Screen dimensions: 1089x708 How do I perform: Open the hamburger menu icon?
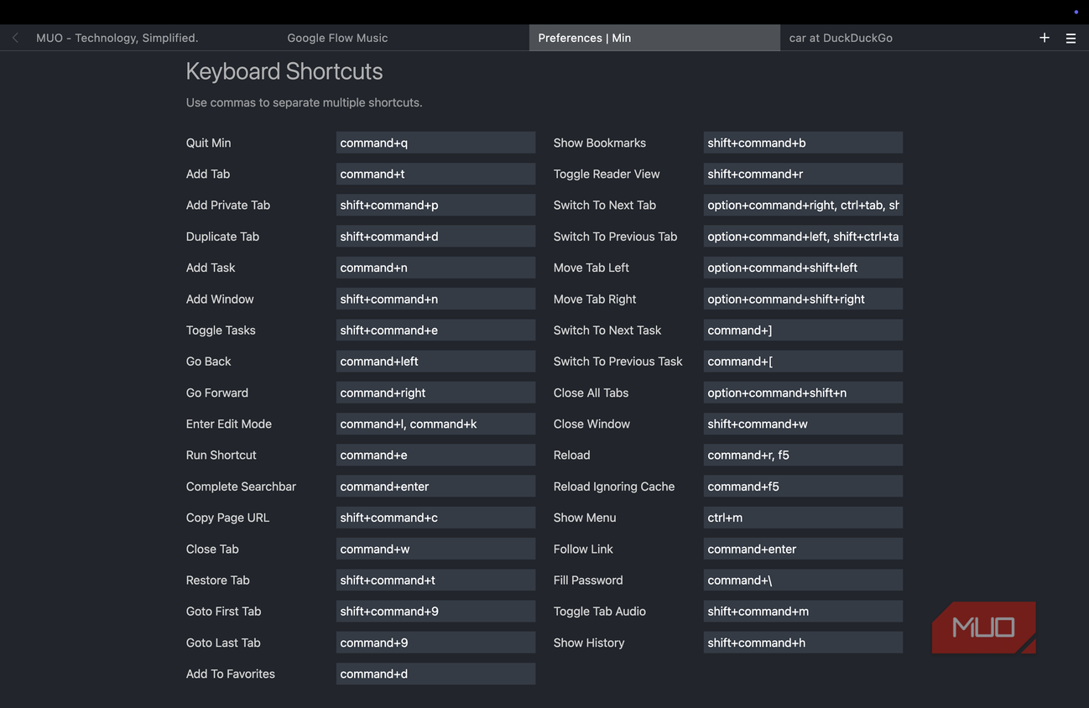point(1071,38)
